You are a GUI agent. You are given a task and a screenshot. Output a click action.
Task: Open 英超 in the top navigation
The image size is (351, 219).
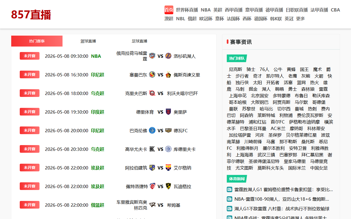(x=218, y=10)
